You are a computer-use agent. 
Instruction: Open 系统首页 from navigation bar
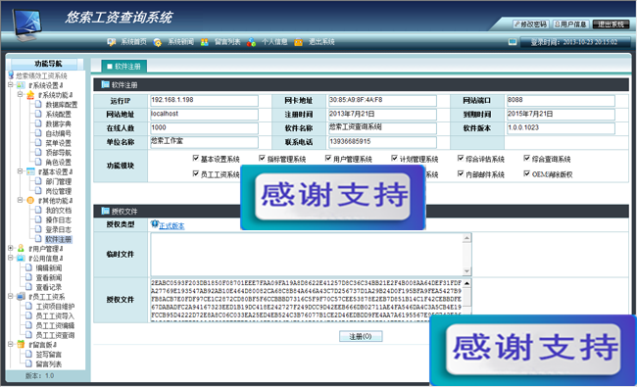133,42
